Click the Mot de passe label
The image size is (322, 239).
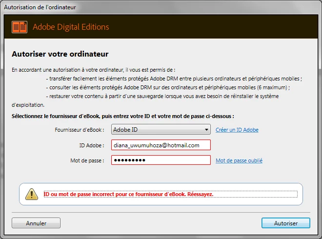tap(87, 160)
